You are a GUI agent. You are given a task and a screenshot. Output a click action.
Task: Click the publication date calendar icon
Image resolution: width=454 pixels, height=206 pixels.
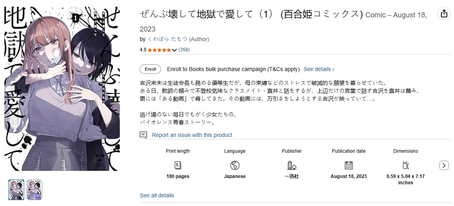click(348, 165)
